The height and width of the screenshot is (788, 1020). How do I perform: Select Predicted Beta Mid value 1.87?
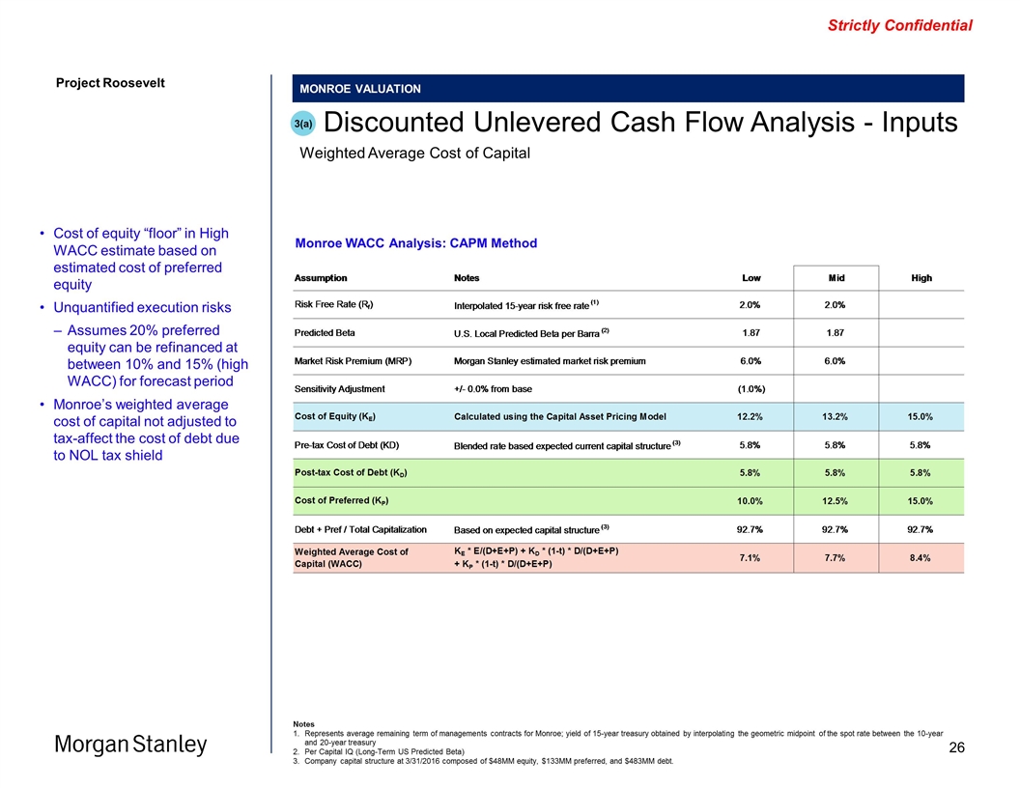point(836,332)
